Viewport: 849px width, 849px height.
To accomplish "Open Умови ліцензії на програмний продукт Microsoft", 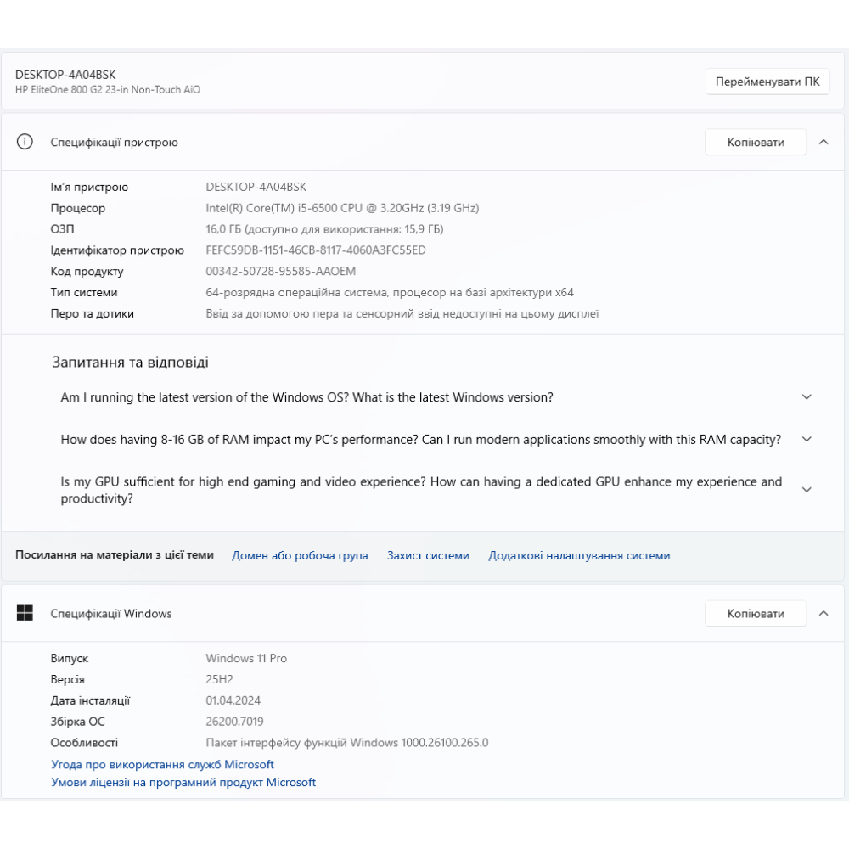I will [x=183, y=783].
